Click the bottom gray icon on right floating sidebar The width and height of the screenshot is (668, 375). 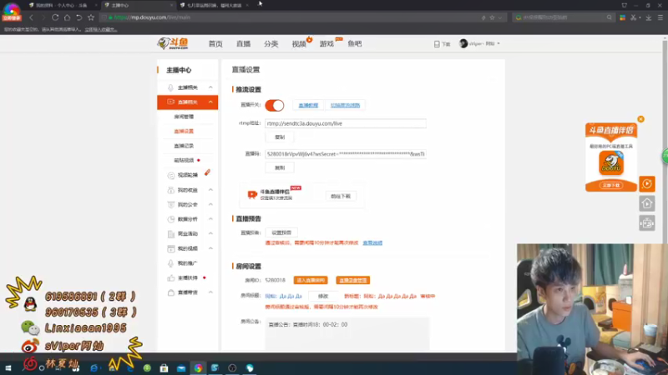point(646,222)
